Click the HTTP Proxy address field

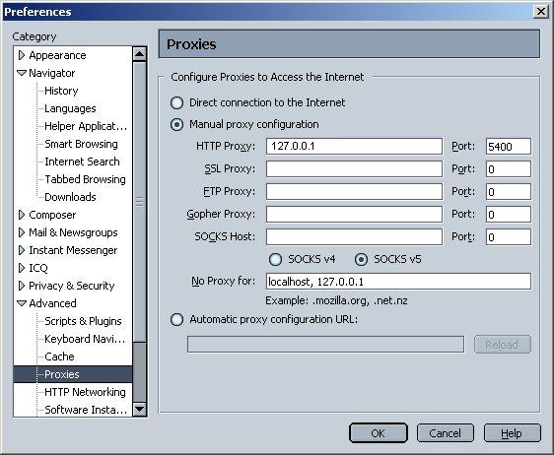coord(354,146)
